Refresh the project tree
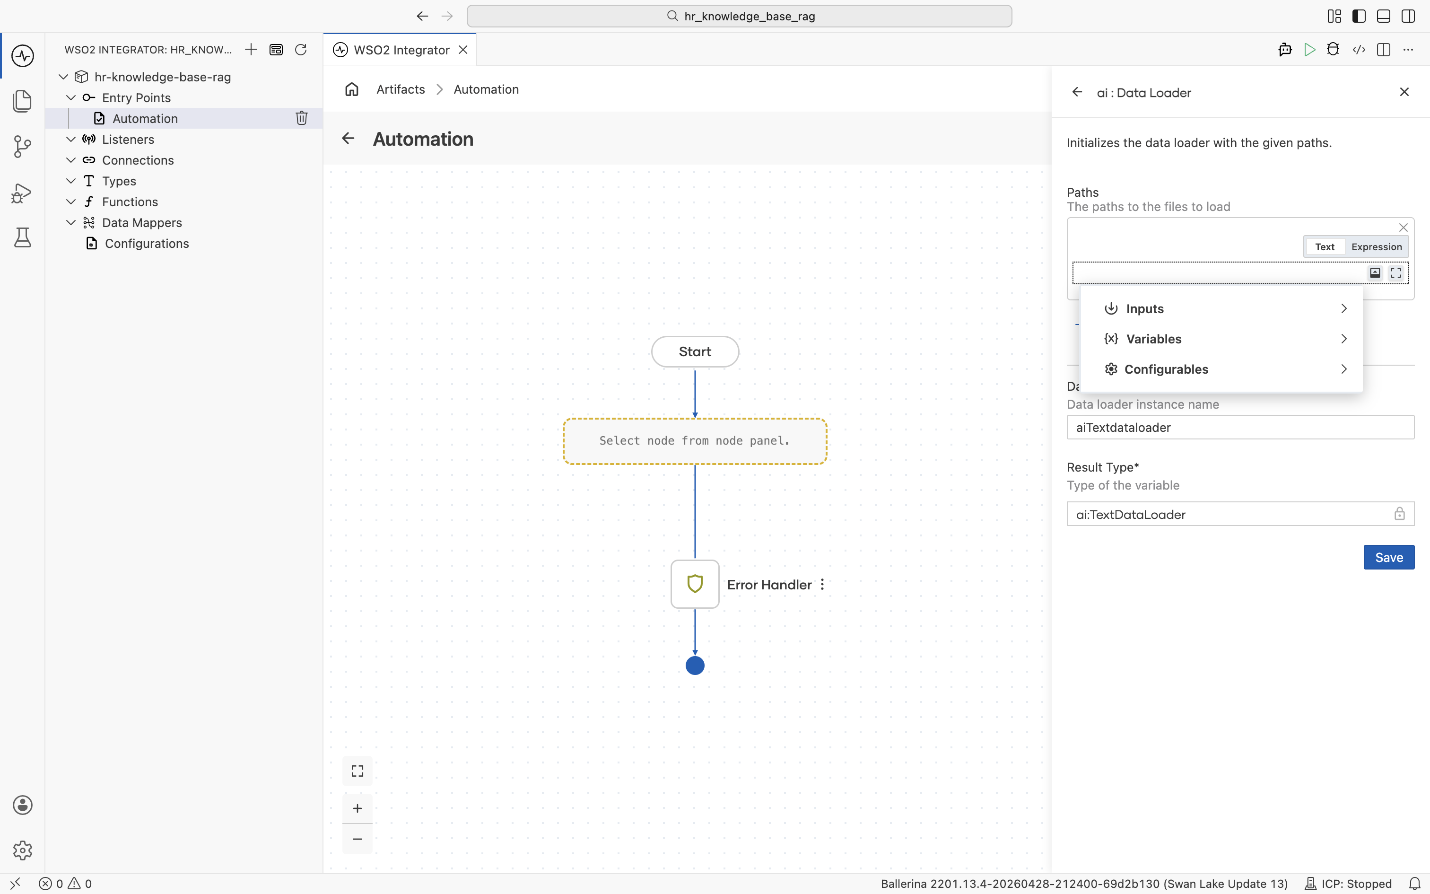 tap(301, 50)
